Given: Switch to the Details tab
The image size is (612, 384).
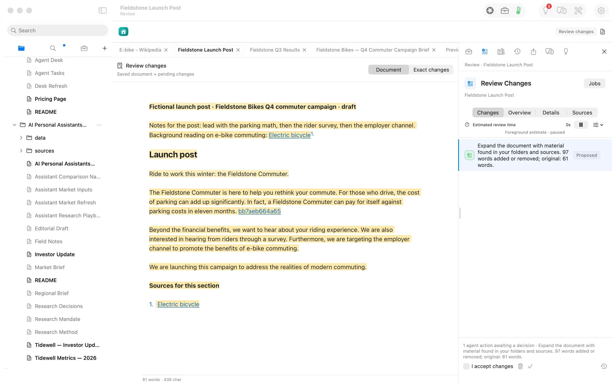Looking at the screenshot, I should [551, 112].
